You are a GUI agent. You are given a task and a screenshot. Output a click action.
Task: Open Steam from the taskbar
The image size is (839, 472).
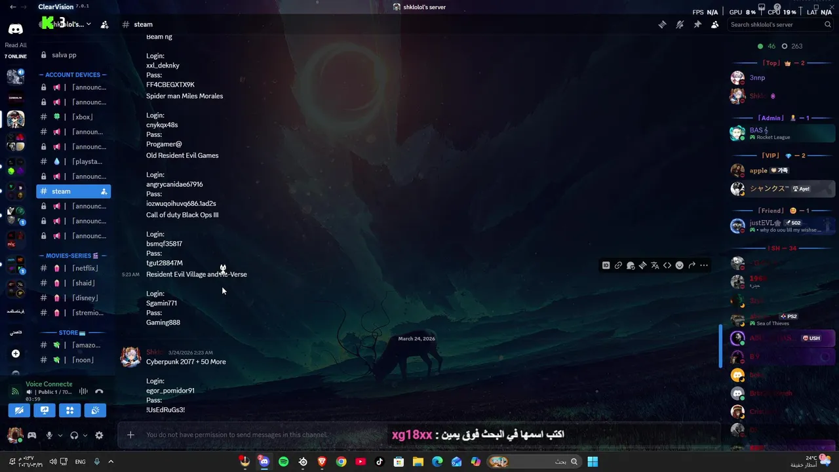303,462
